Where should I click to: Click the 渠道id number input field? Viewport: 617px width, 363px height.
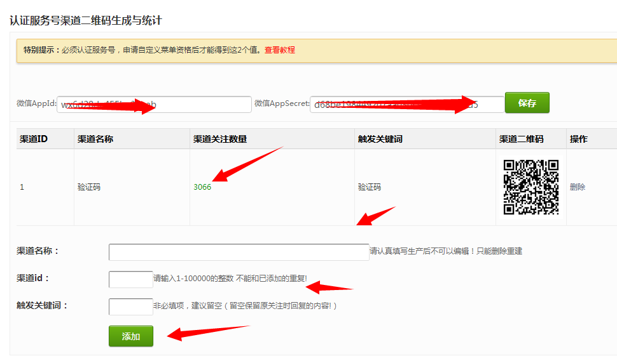coord(130,279)
